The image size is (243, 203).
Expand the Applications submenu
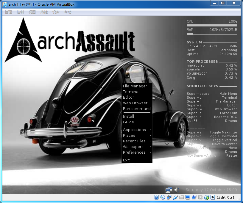(x=137, y=130)
